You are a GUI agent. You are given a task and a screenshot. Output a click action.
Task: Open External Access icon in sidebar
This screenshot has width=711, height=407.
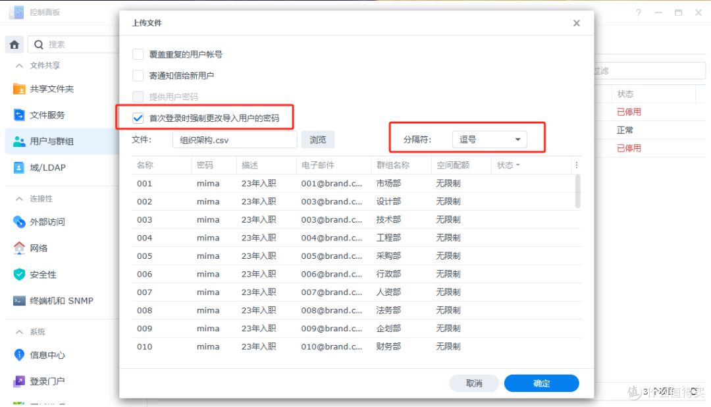pyautogui.click(x=19, y=222)
